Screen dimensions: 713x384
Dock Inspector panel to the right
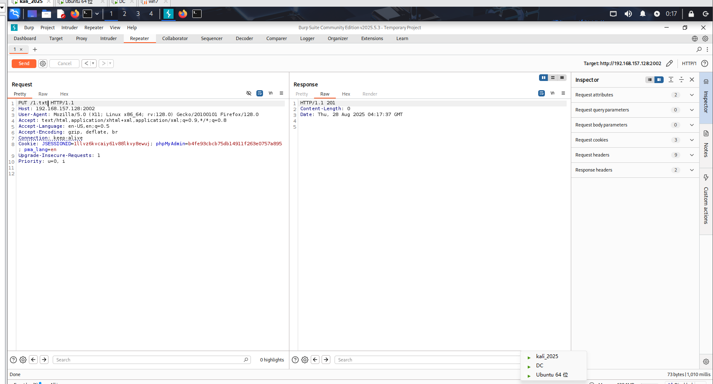click(659, 80)
